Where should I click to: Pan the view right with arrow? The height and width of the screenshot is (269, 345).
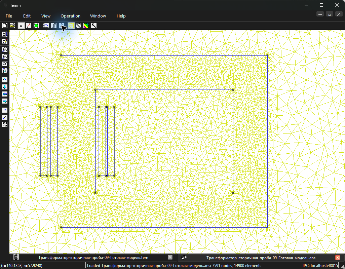5,101
